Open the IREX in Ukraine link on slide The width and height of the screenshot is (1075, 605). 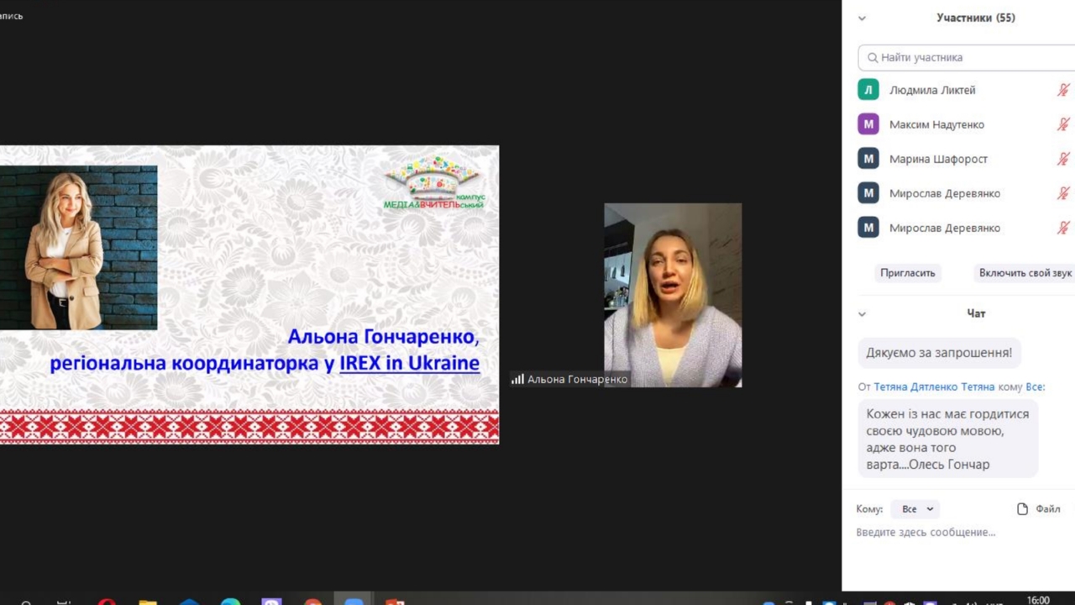click(x=409, y=364)
